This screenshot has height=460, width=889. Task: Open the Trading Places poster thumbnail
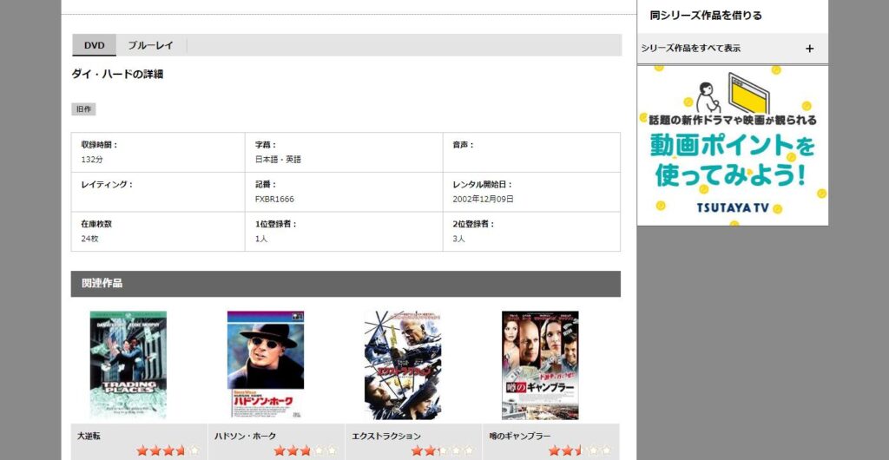[128, 365]
